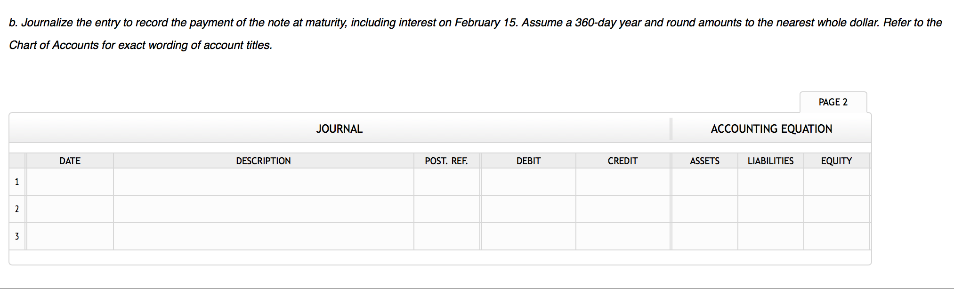This screenshot has height=289, width=954.
Task: Click the Debit cell in row 2
Action: click(x=528, y=209)
